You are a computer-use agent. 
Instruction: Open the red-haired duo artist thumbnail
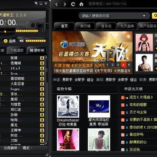click(144, 42)
